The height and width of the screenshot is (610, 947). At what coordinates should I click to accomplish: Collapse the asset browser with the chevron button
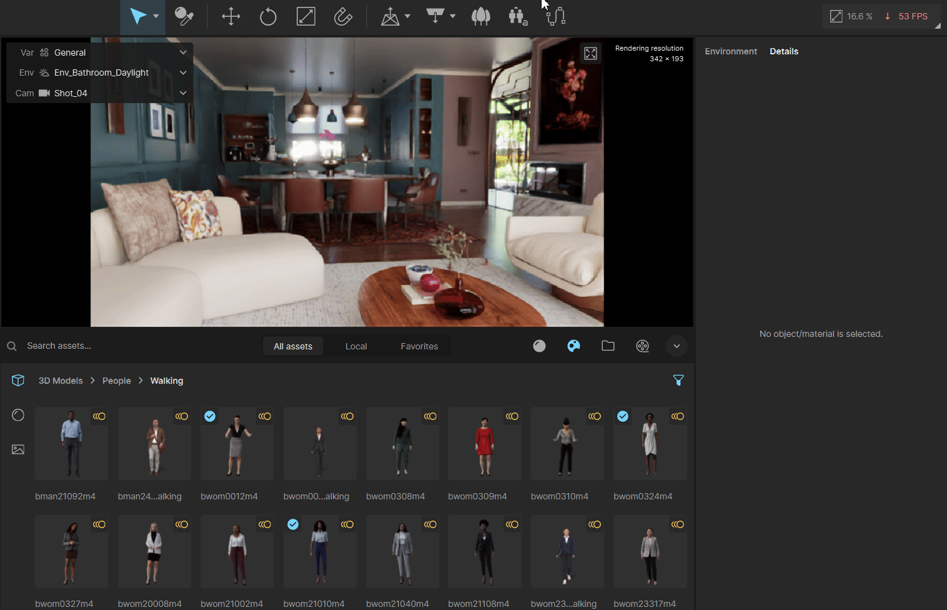[x=677, y=346]
